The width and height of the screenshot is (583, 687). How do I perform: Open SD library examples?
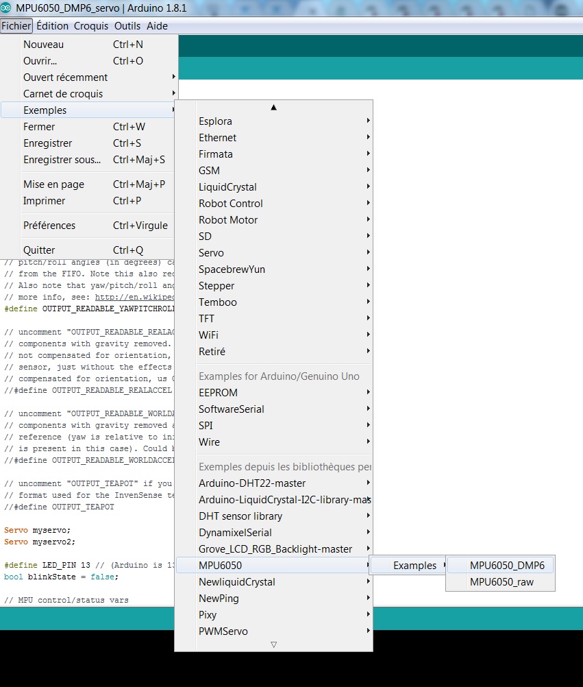[274, 236]
